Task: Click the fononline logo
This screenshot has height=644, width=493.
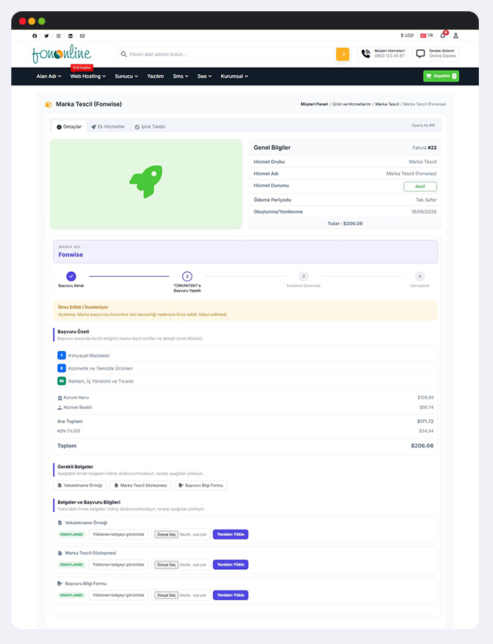Action: click(61, 54)
